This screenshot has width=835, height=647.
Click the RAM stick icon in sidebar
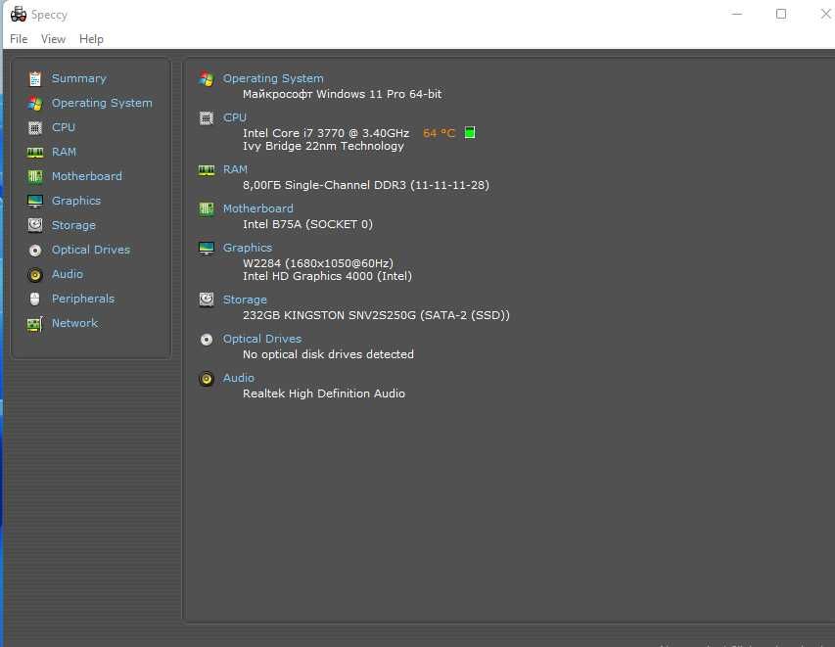click(35, 153)
